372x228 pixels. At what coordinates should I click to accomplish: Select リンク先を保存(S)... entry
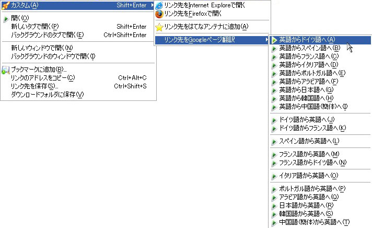click(x=78, y=86)
